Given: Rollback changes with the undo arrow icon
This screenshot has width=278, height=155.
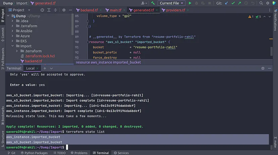Looking at the screenshot, I should 253,3.
